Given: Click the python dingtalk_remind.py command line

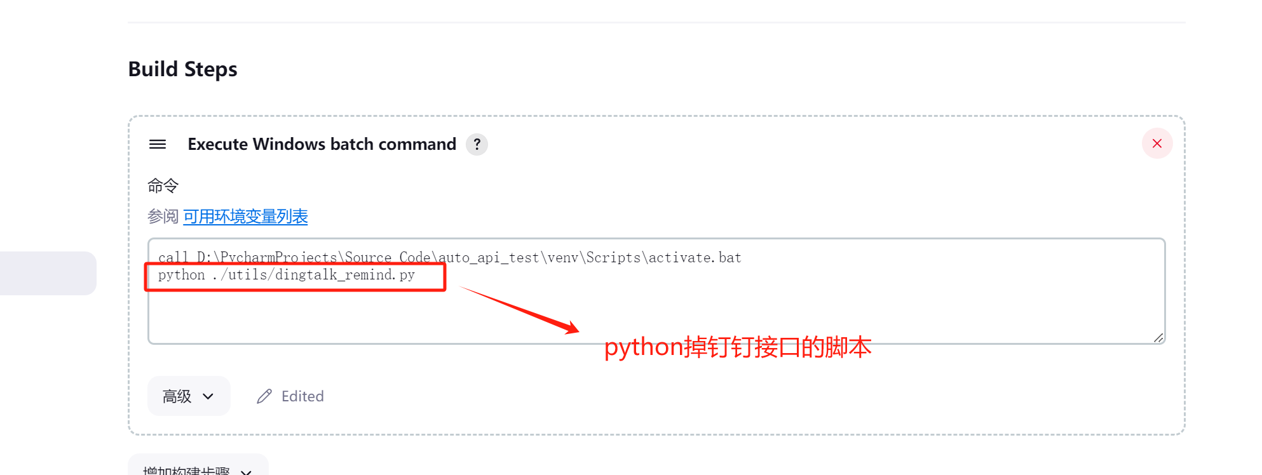Looking at the screenshot, I should coord(287,275).
